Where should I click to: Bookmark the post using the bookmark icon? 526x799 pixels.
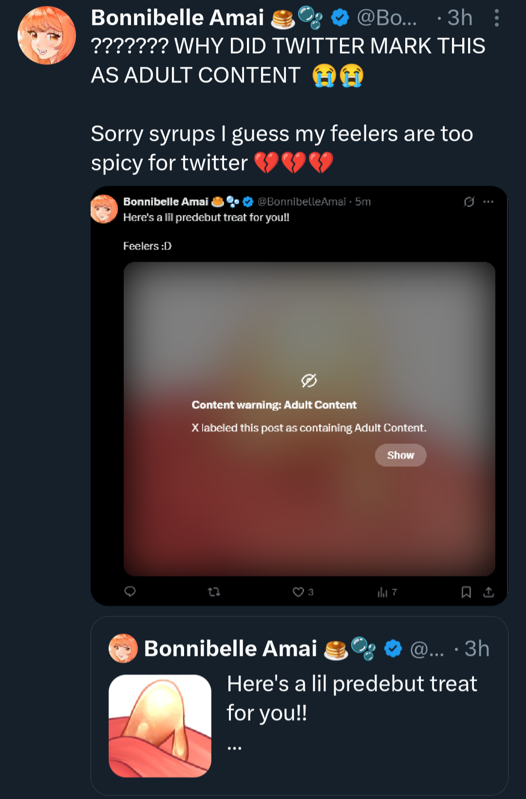[x=466, y=592]
